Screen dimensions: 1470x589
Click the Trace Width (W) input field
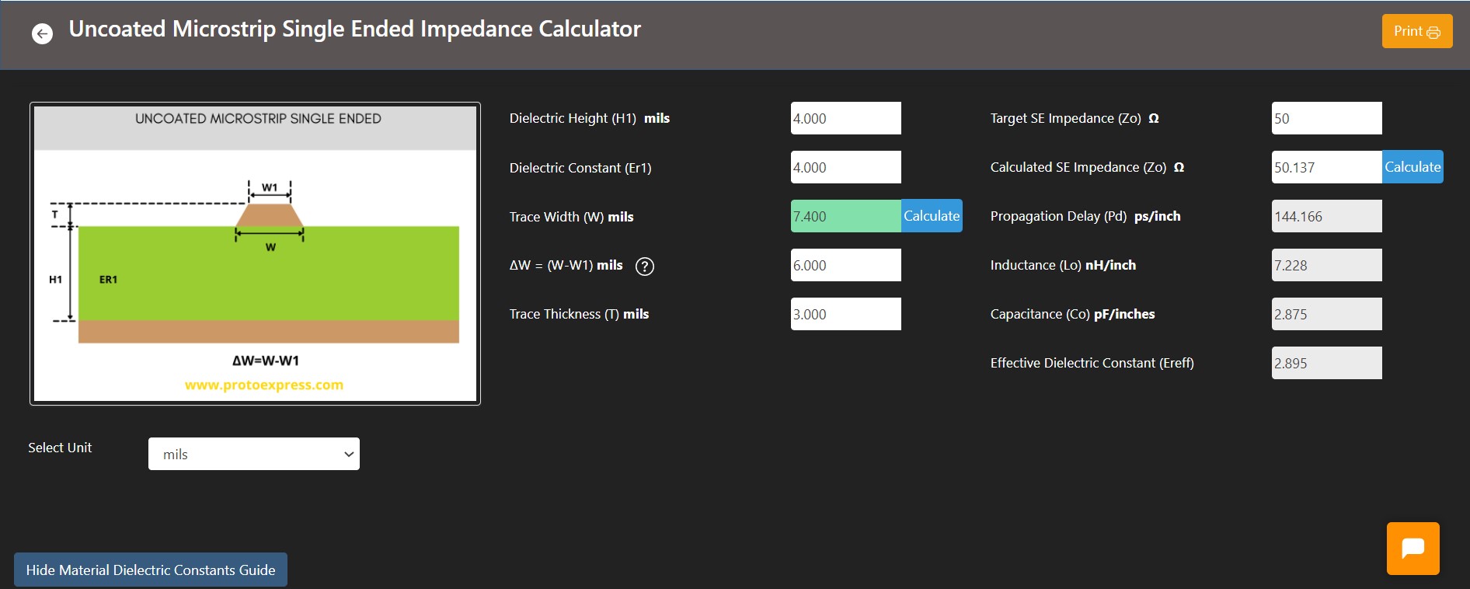[x=846, y=216]
